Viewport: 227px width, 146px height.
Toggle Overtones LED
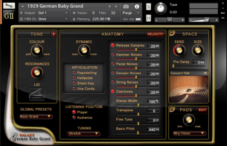(x=113, y=91)
